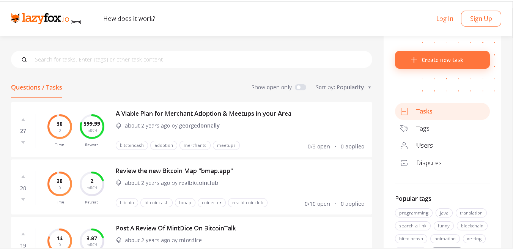The height and width of the screenshot is (249, 513).
Task: Downvote the Merchant Adoption & Meetups task
Action: [x=23, y=142]
